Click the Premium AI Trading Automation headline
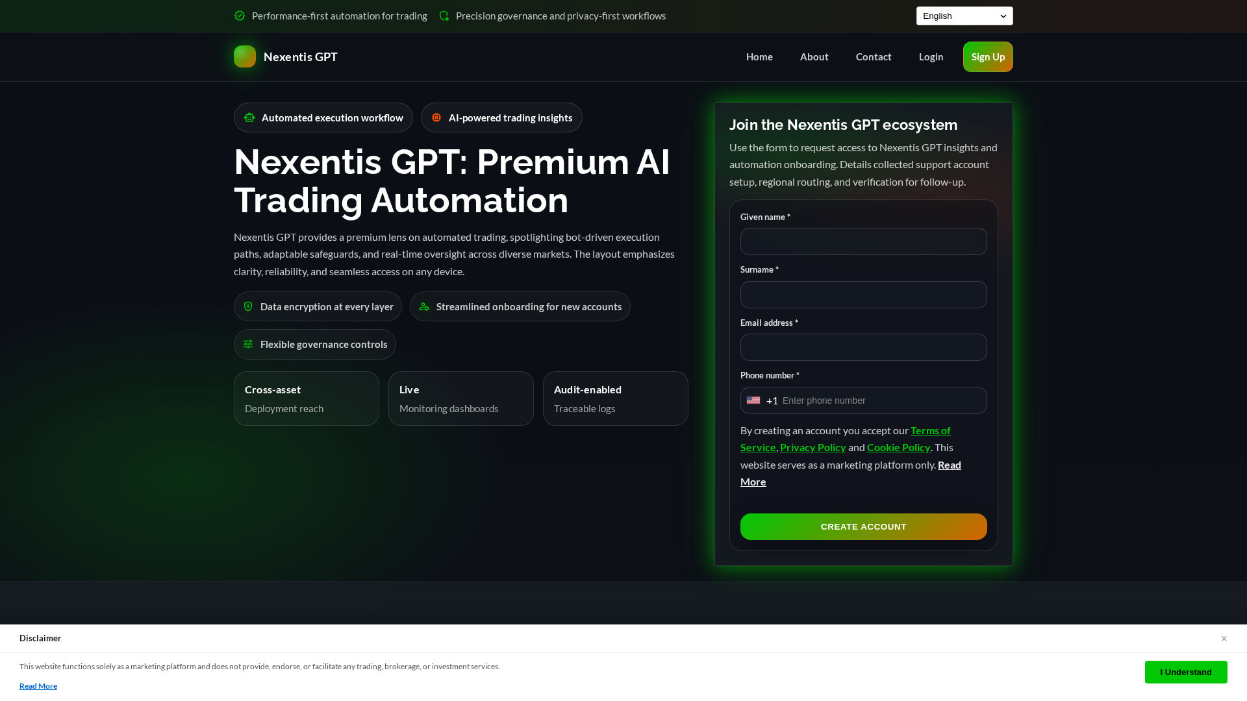Screen dimensions: 1247x701 (x=451, y=180)
